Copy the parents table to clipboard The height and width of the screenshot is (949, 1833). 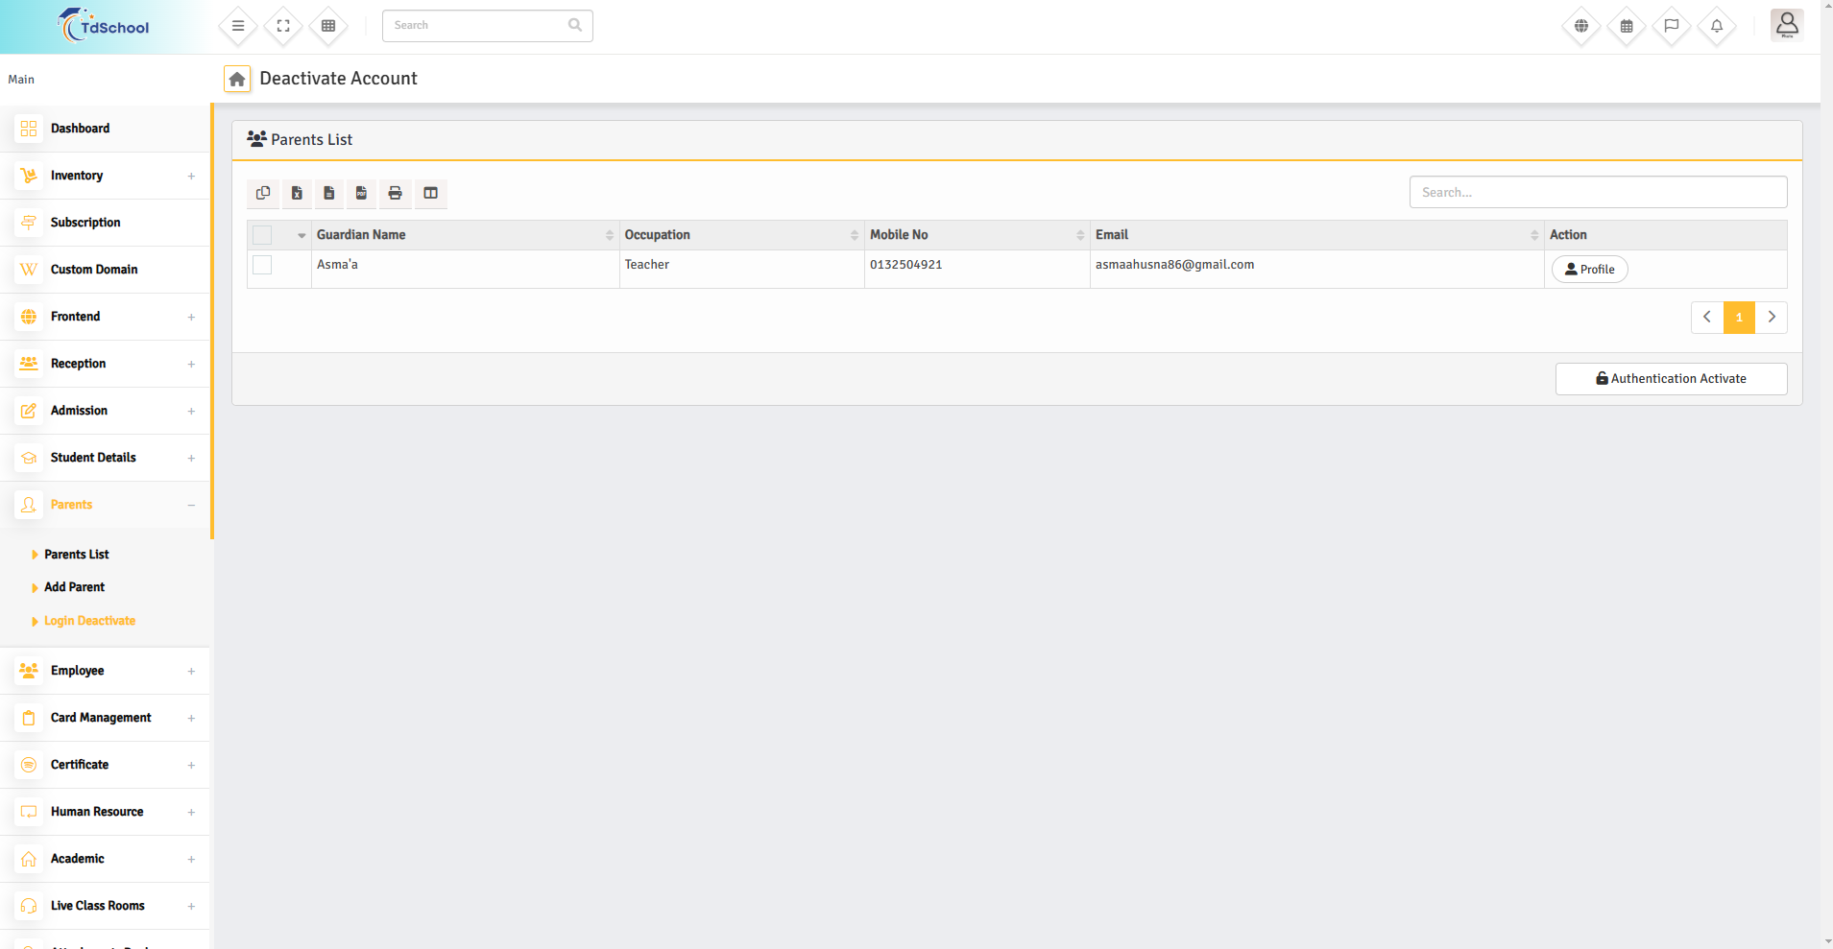coord(263,193)
